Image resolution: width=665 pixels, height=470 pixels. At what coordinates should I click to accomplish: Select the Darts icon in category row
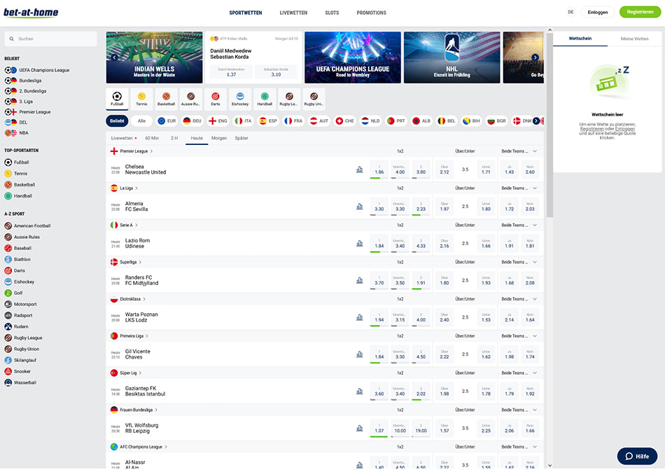216,99
